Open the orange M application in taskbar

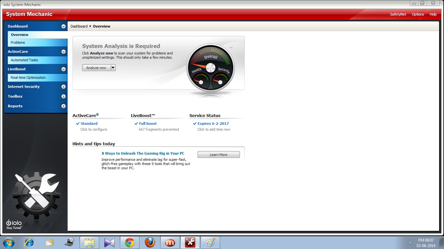[x=170, y=243]
